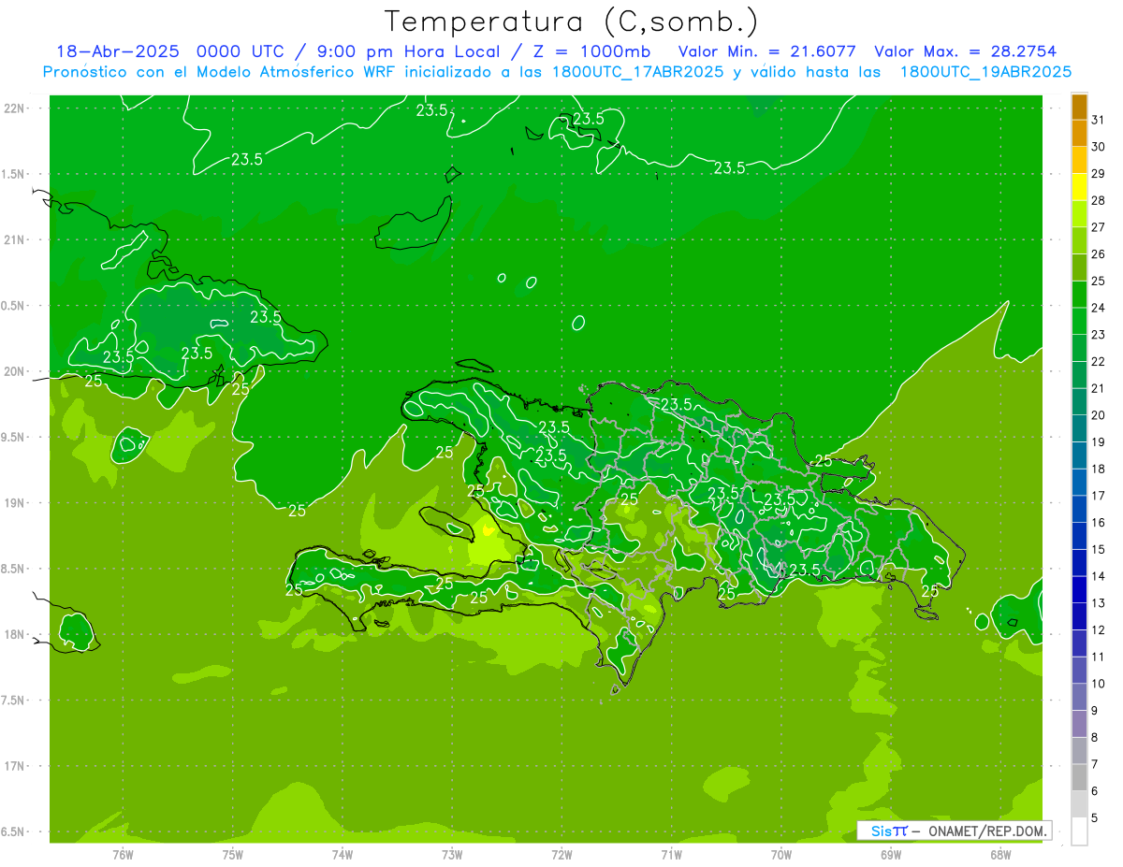Image resolution: width=1123 pixels, height=867 pixels.
Task: Click the colorbar label "5"
Action: [x=1095, y=817]
